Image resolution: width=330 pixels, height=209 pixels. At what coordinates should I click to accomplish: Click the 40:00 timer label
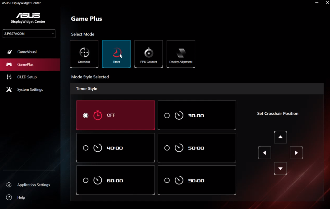click(x=115, y=148)
